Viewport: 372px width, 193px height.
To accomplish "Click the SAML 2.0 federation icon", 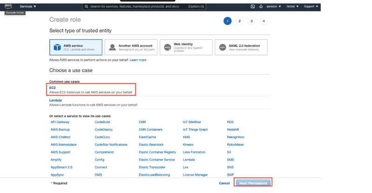I will click(x=223, y=47).
